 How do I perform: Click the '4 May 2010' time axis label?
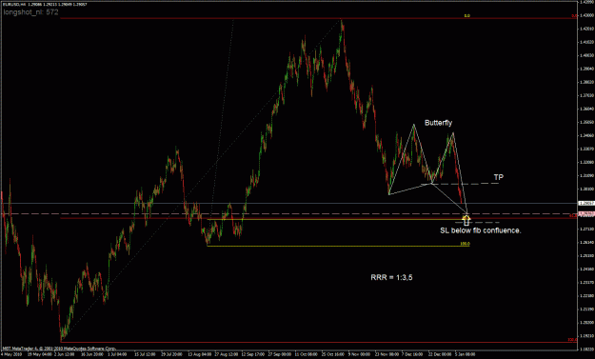[11, 354]
